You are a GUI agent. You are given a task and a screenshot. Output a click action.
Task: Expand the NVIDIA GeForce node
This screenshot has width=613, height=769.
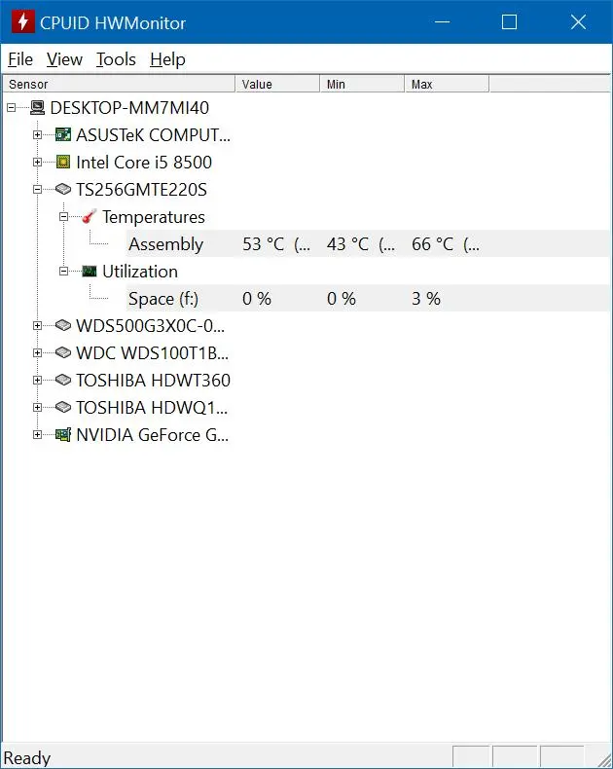37,434
